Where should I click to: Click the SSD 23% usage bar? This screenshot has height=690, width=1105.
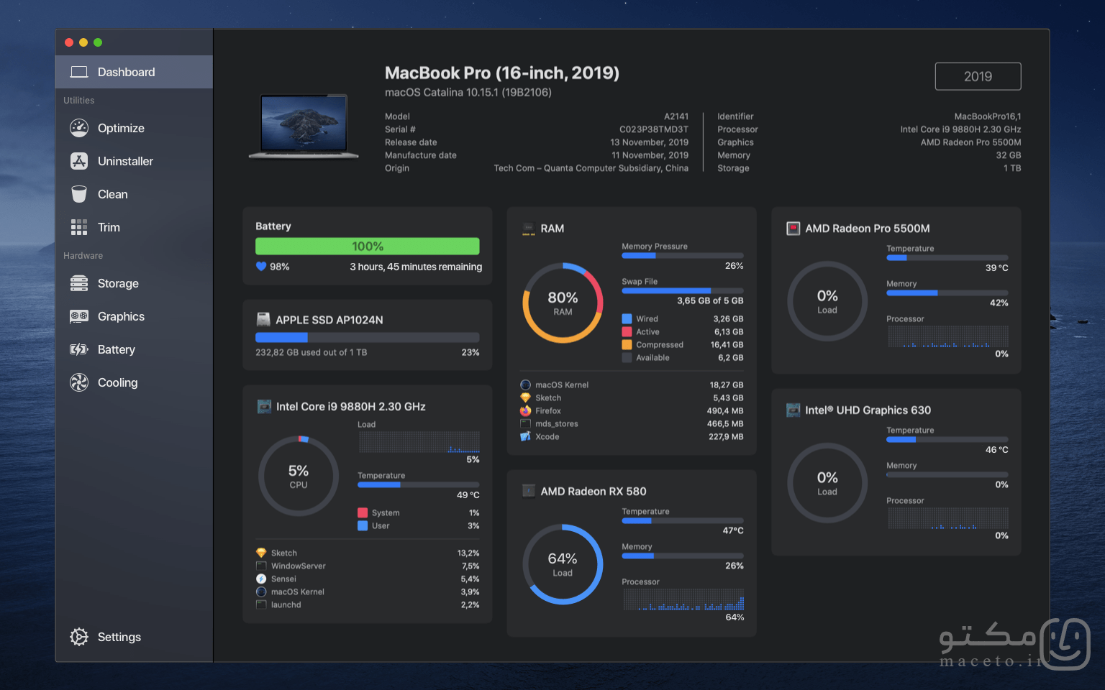point(368,337)
